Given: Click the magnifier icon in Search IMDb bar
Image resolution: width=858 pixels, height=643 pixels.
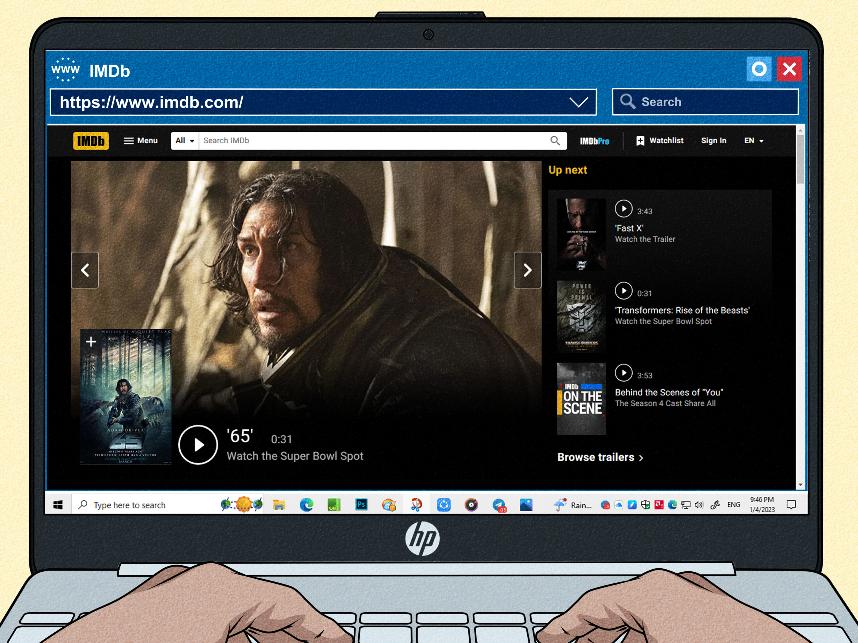Looking at the screenshot, I should [555, 141].
